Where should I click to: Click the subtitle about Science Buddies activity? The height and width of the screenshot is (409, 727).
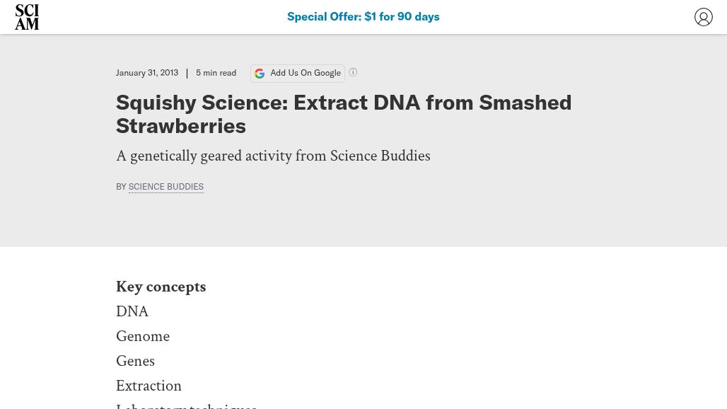[273, 156]
